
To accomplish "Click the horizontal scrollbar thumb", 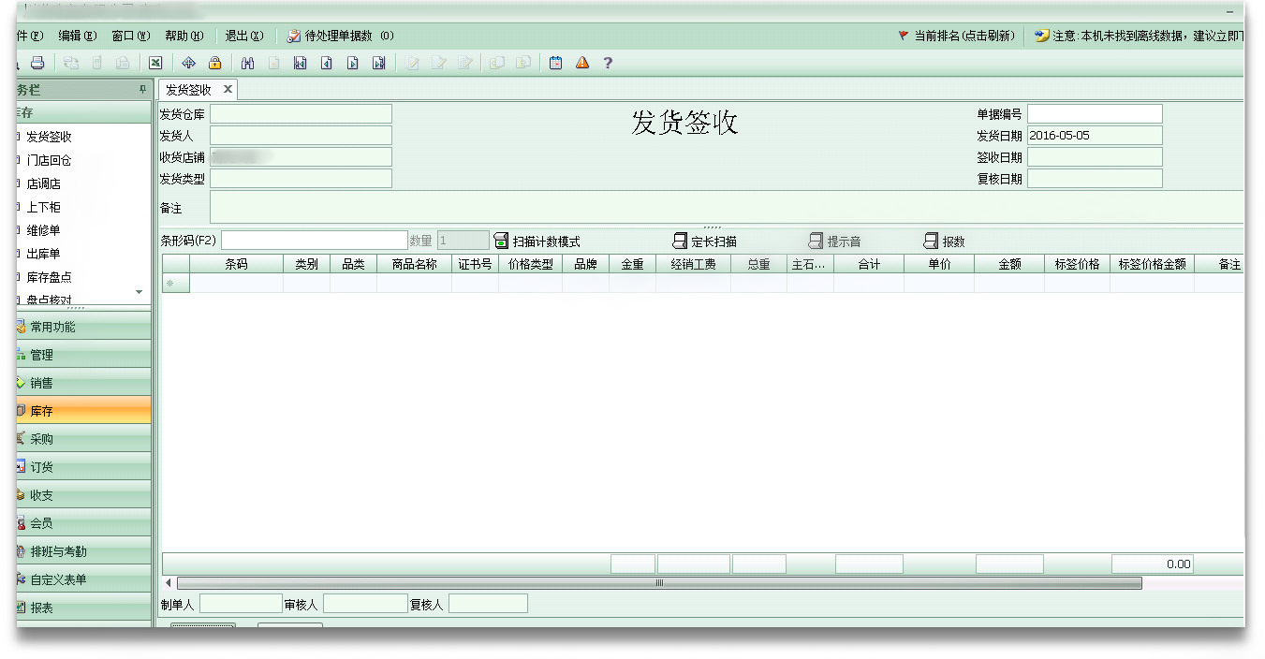I will (x=659, y=582).
